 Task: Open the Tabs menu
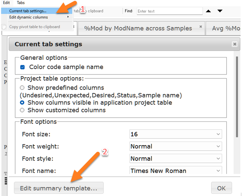tap(21, 3)
